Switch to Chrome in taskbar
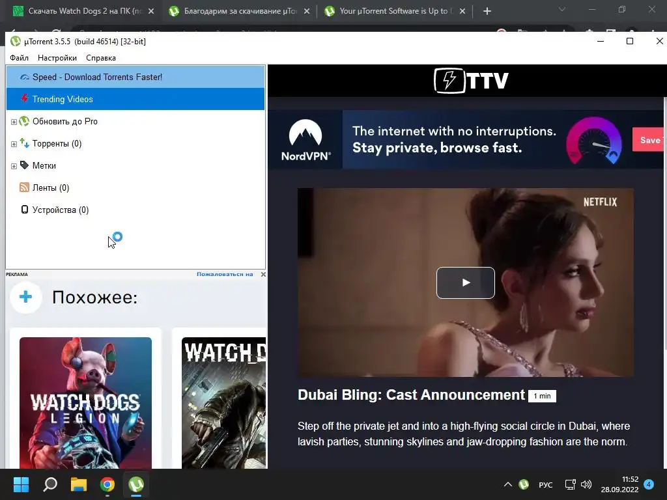This screenshot has width=667, height=500. point(107,484)
